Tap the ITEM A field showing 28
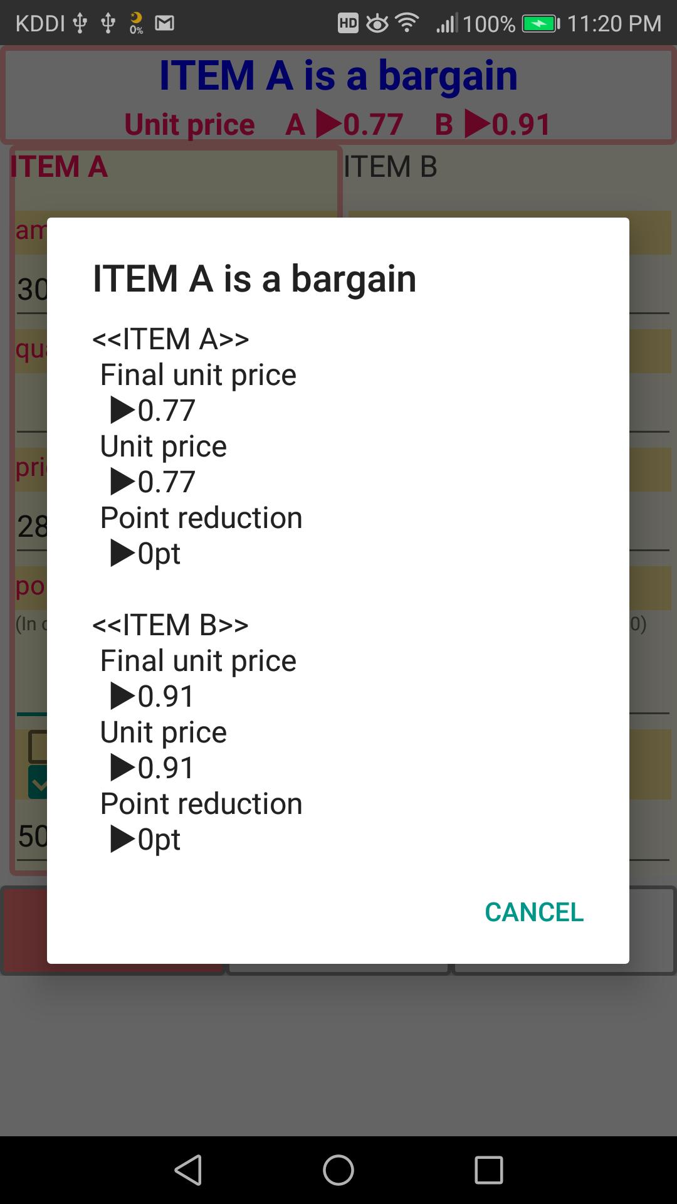Image resolution: width=677 pixels, height=1204 pixels. pyautogui.click(x=31, y=527)
